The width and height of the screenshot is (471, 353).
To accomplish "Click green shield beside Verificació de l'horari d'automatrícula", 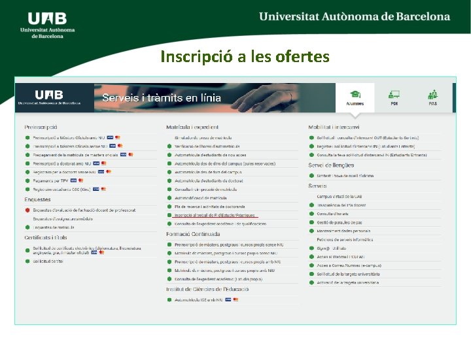I will (x=169, y=146).
